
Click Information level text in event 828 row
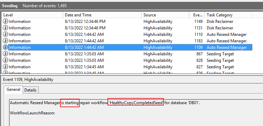[20, 60]
